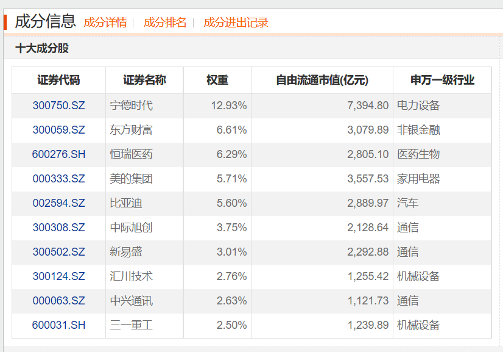Click stock code 300308.SZ

pos(58,228)
